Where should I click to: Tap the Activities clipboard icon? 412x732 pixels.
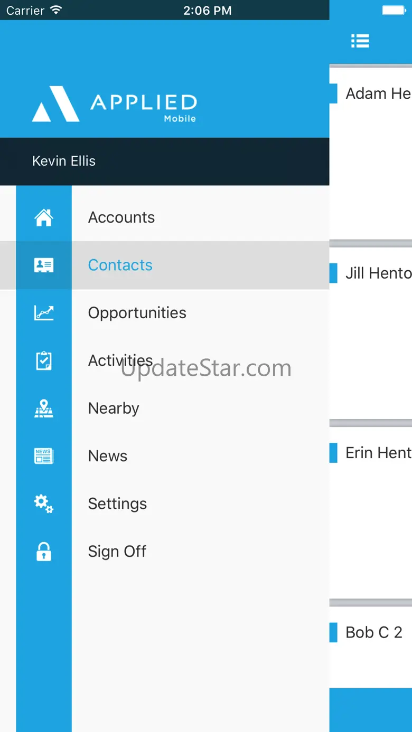44,360
